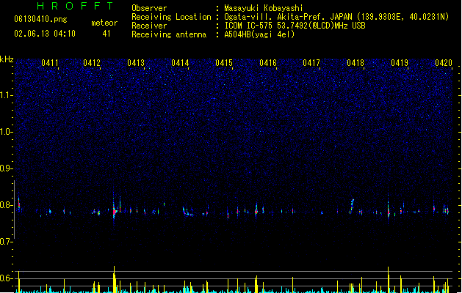
Task: Click the 0416 time marker
Action: click(x=268, y=63)
